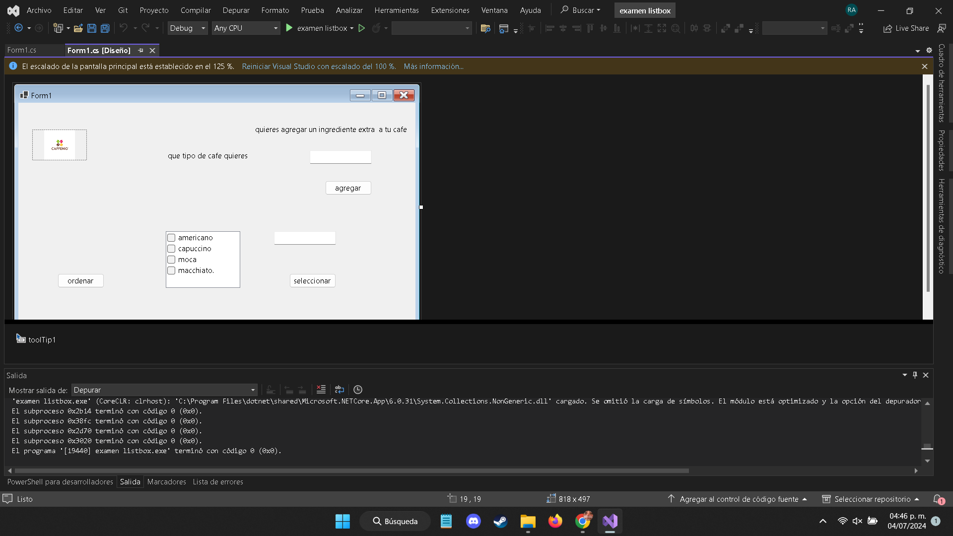The image size is (953, 536).
Task: Open the Any CPU platform dropdown
Action: [246, 28]
